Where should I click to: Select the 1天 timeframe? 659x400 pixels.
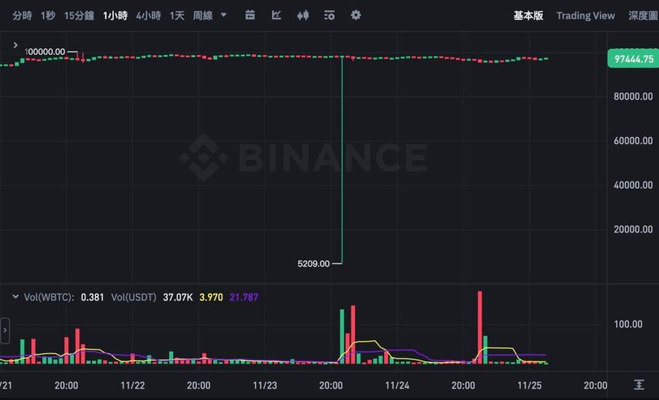coord(177,15)
